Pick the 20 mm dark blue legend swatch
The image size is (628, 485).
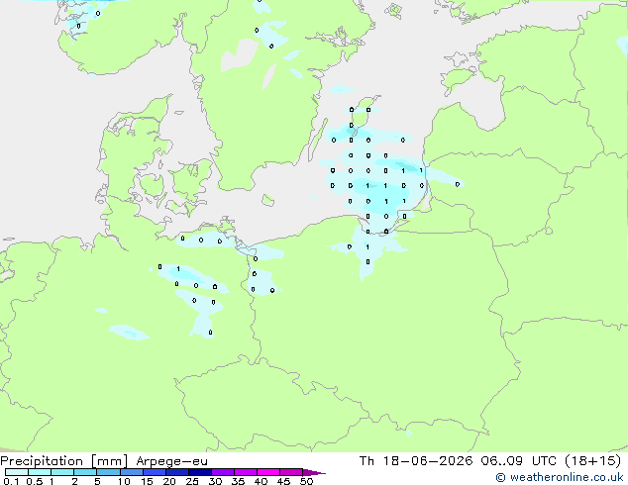pos(176,472)
